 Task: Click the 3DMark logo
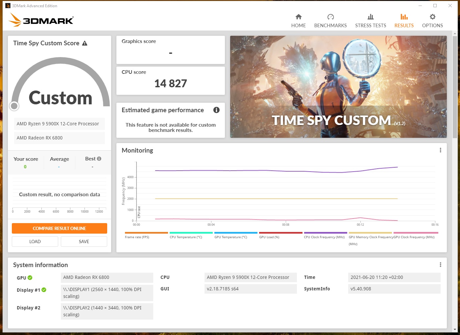40,20
